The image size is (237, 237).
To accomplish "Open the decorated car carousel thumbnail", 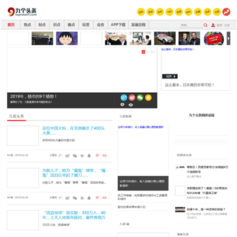I will [x=165, y=38].
